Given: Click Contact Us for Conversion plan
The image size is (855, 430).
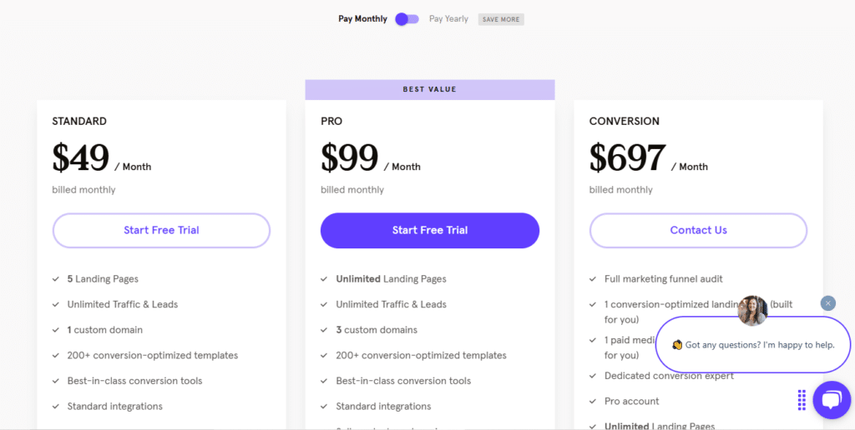Looking at the screenshot, I should (x=699, y=230).
